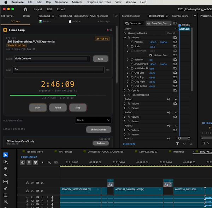This screenshot has height=208, width=212.
Task: Toggle animation stopwatch for Position
Action: (x=132, y=42)
